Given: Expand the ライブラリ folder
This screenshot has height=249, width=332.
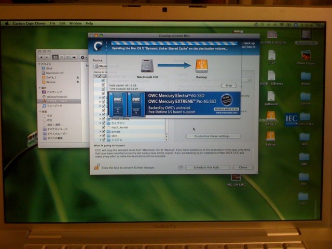Looking at the screenshot, I should tap(100, 123).
